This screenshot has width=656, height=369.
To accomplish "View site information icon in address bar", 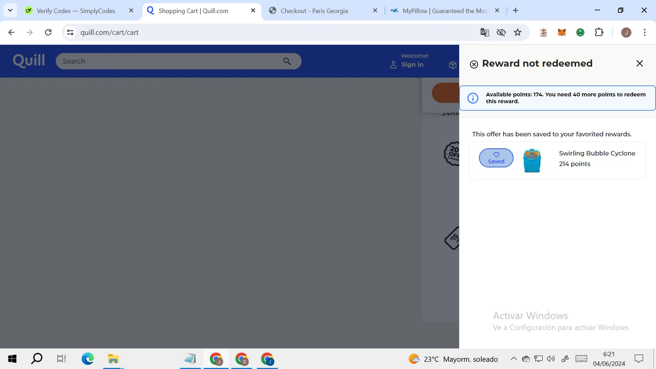I will click(70, 32).
